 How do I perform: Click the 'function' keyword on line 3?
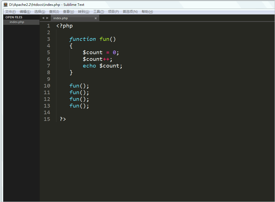82,39
